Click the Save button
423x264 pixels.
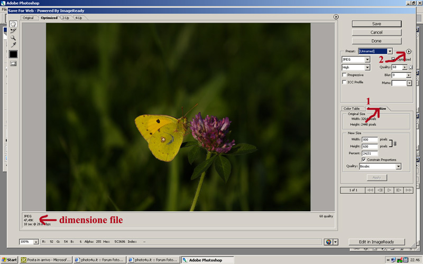[376, 24]
